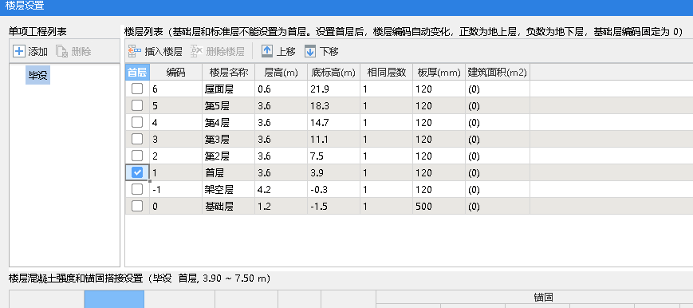Screen dimensions: 693x308
Task: Click the 下移 down arrow icon
Action: pyautogui.click(x=310, y=51)
